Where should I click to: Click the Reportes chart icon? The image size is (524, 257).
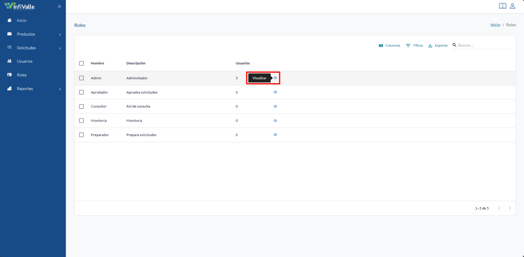[x=9, y=89]
